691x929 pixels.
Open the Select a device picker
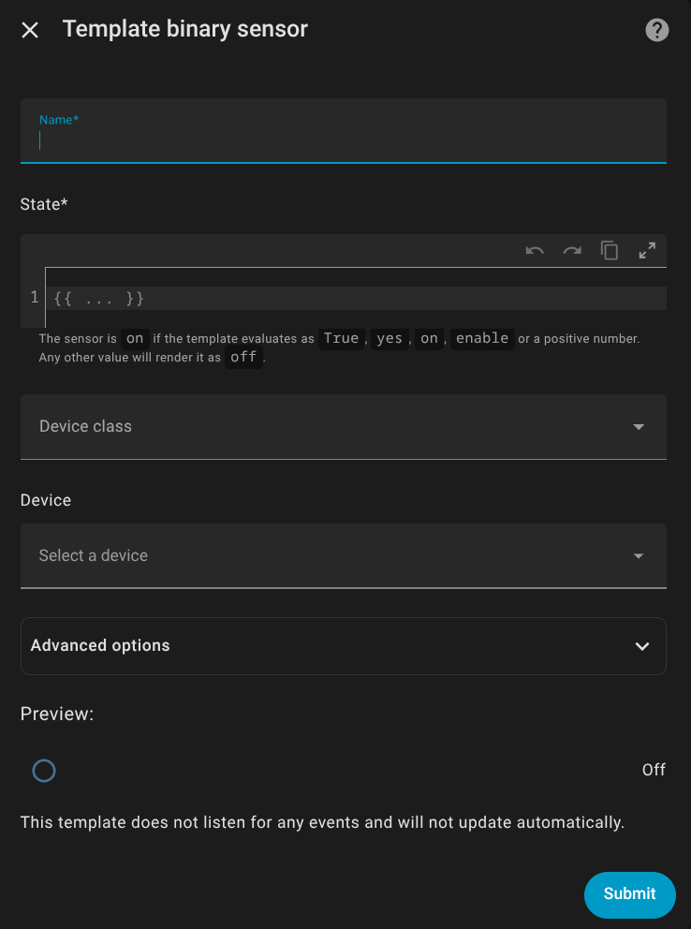tap(328, 556)
